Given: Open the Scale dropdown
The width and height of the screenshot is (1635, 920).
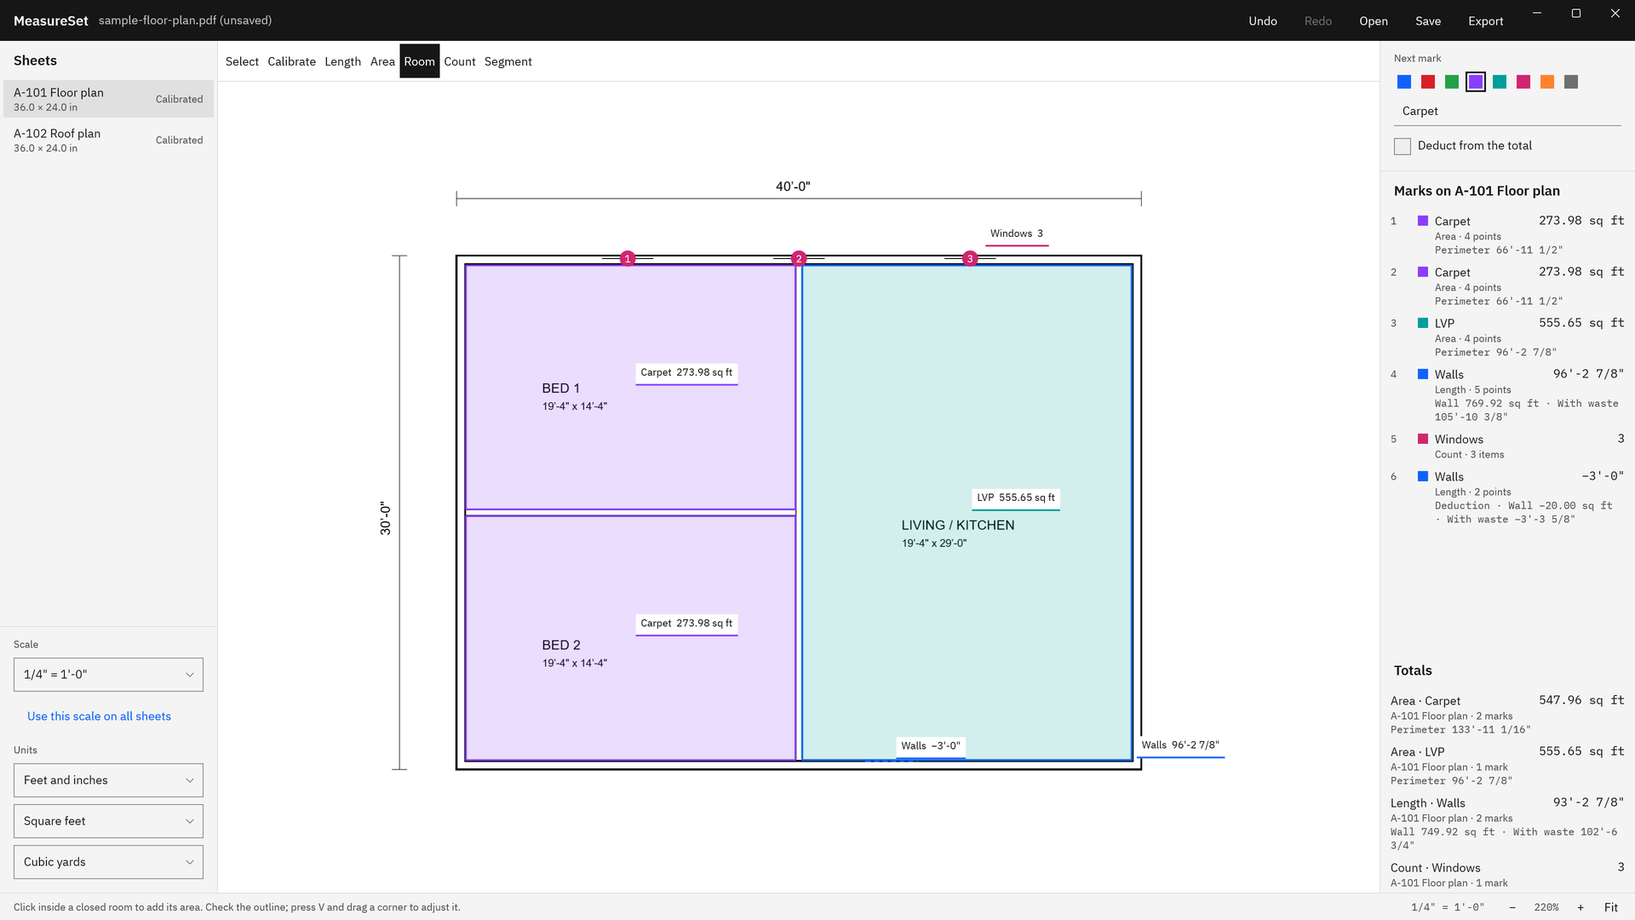Looking at the screenshot, I should (108, 675).
